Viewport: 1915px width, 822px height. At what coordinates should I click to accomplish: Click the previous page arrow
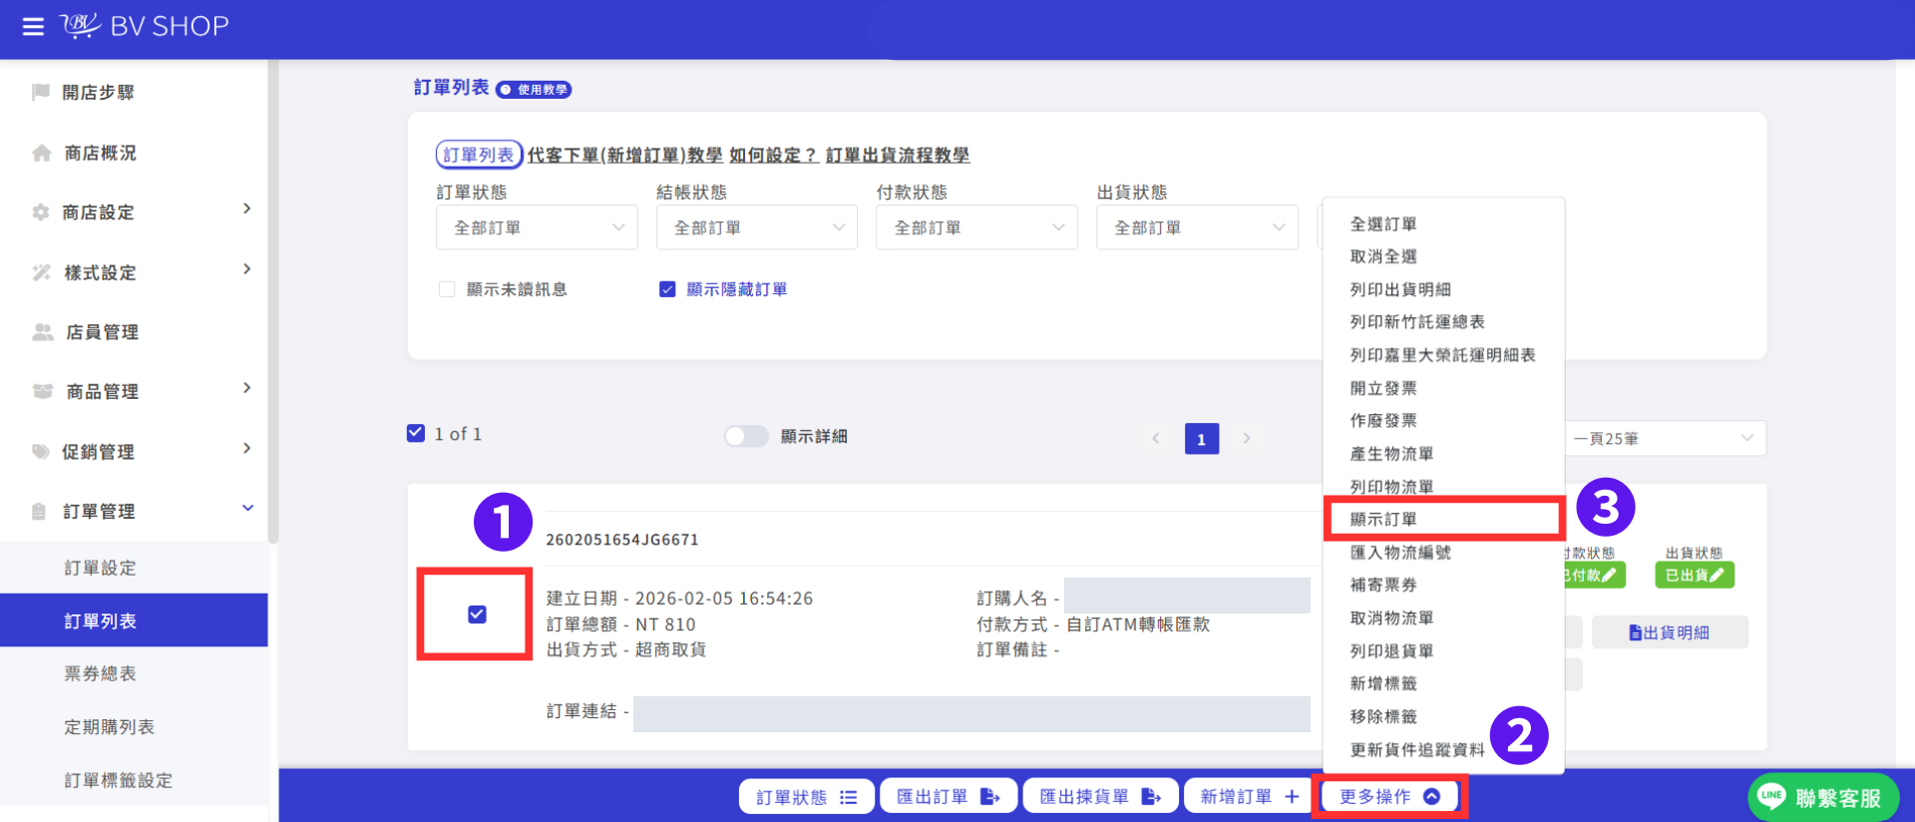pyautogui.click(x=1156, y=438)
